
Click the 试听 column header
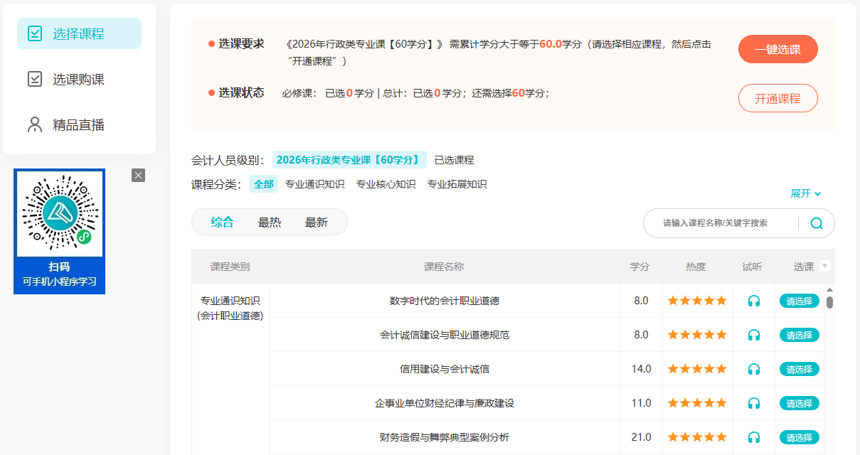(x=753, y=267)
